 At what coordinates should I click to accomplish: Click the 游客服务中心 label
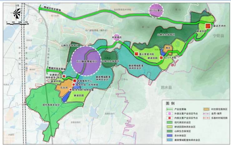(85, 81)
